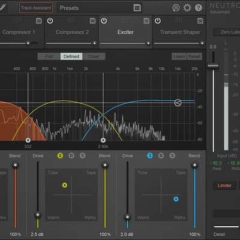
Task: Switch to the Transient Shaper module tab
Action: pyautogui.click(x=179, y=32)
